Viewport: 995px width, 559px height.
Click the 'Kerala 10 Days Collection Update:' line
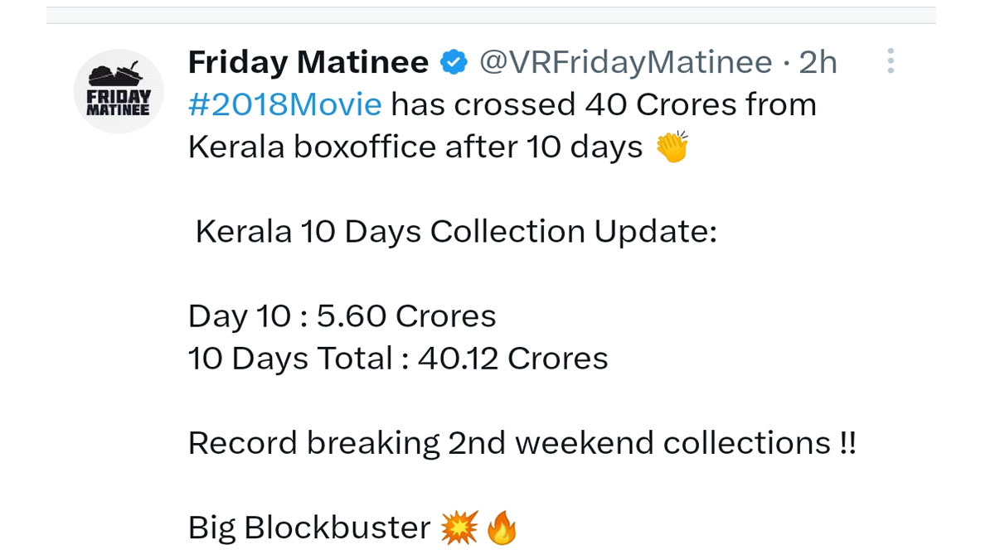point(456,232)
